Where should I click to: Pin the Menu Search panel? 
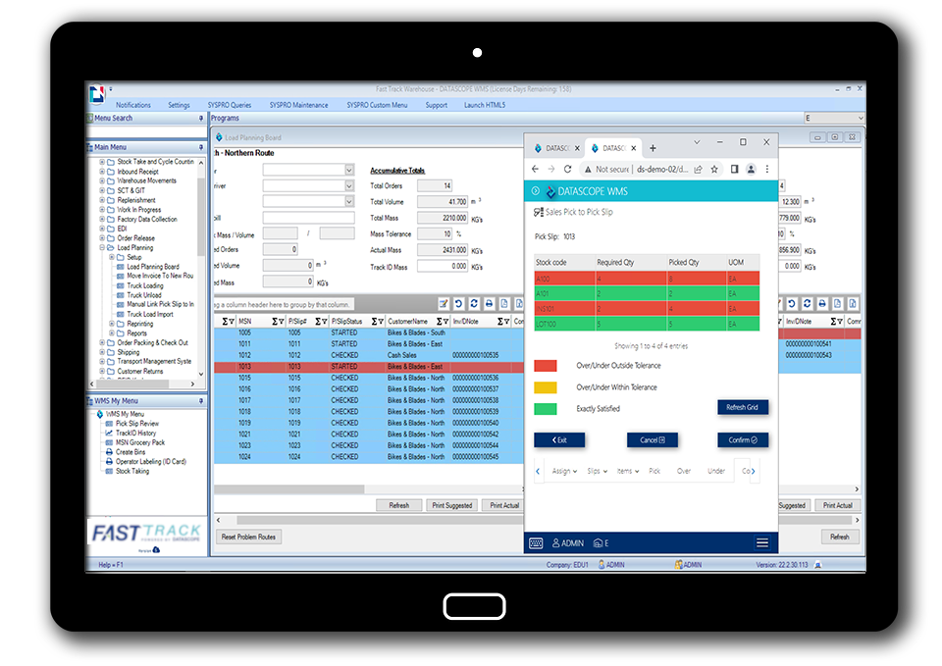pyautogui.click(x=201, y=118)
